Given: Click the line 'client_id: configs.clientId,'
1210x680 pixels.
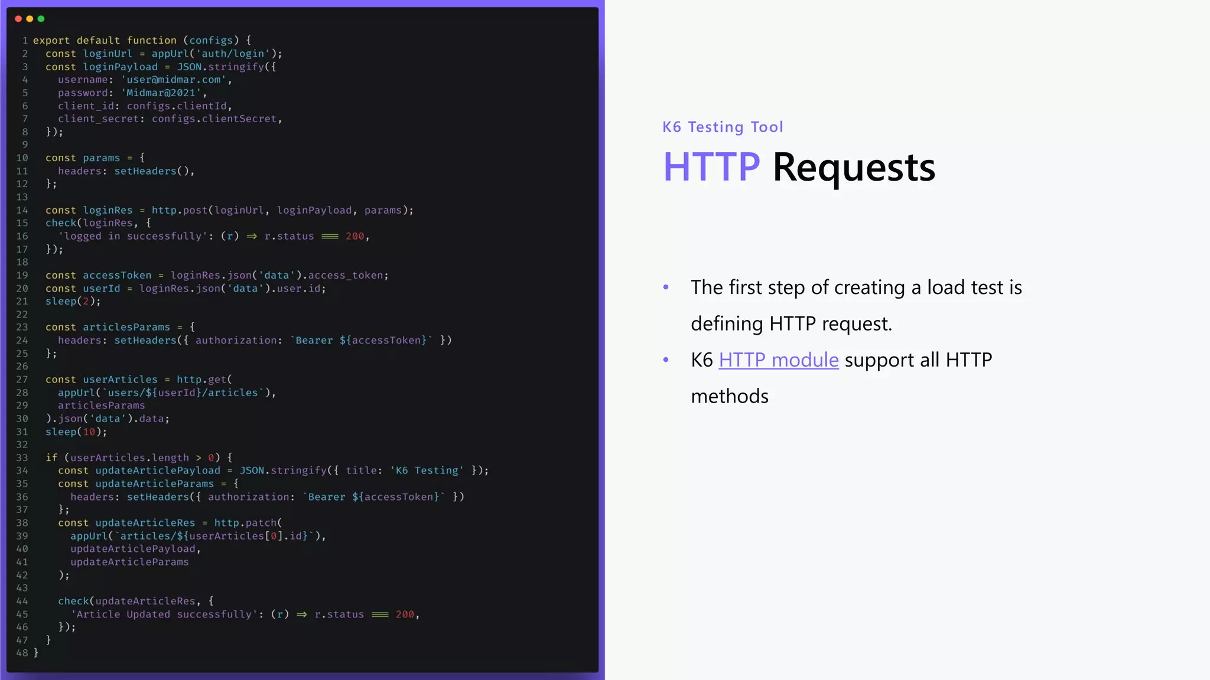Looking at the screenshot, I should pyautogui.click(x=145, y=106).
